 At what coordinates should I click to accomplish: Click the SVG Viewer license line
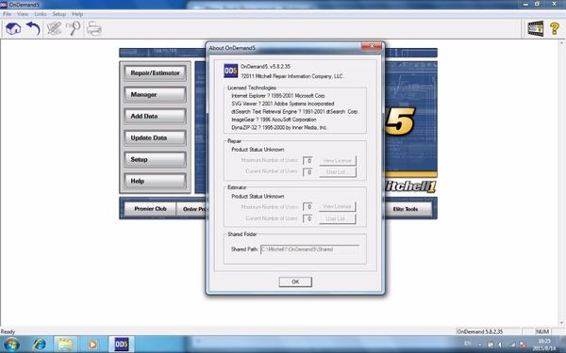click(283, 104)
